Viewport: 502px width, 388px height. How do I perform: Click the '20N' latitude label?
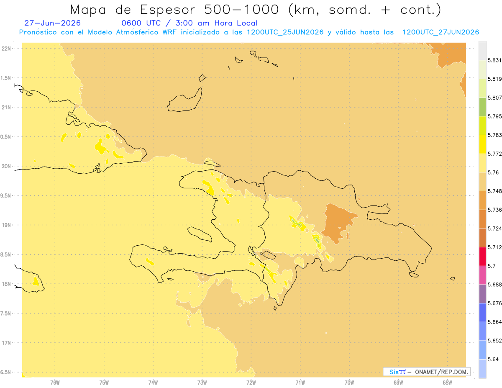6,166
